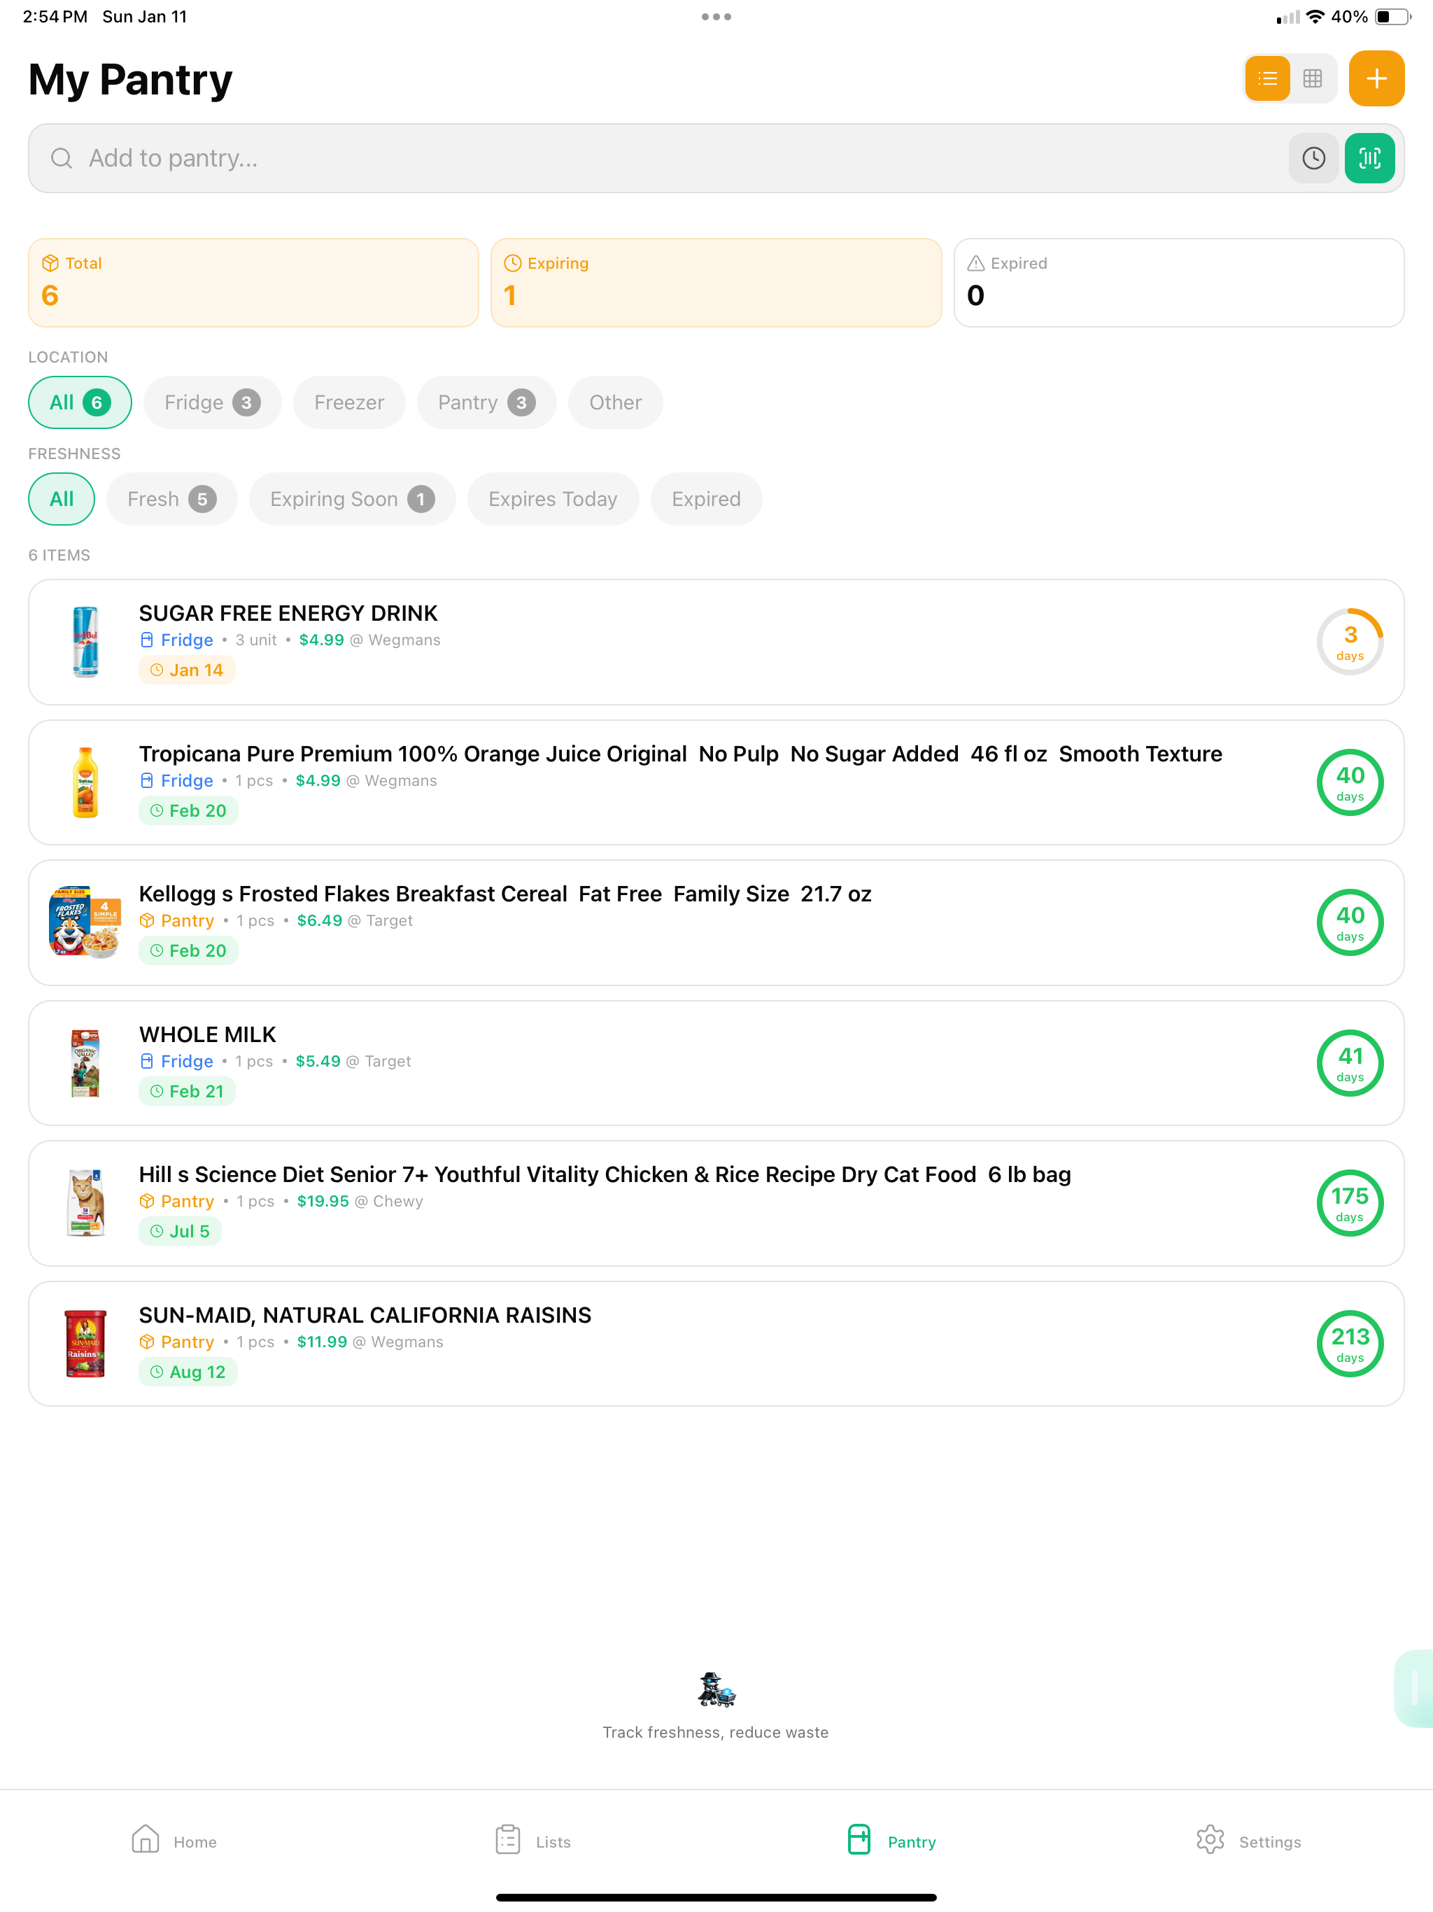Tap Pantry label on Frosted Flakes

pos(177,922)
